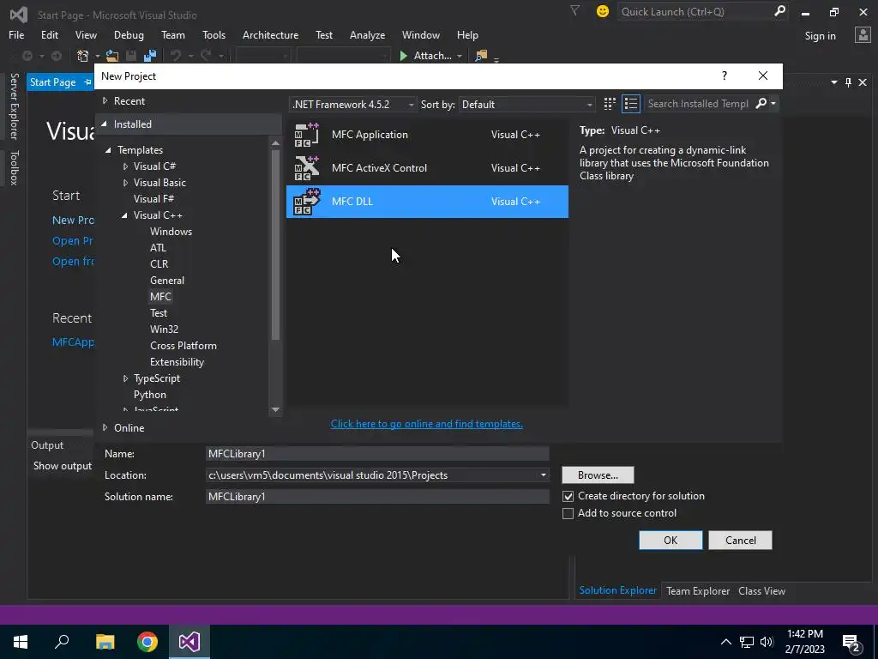Click the Quick Launch search magnifier
The width and height of the screenshot is (878, 659).
point(779,11)
